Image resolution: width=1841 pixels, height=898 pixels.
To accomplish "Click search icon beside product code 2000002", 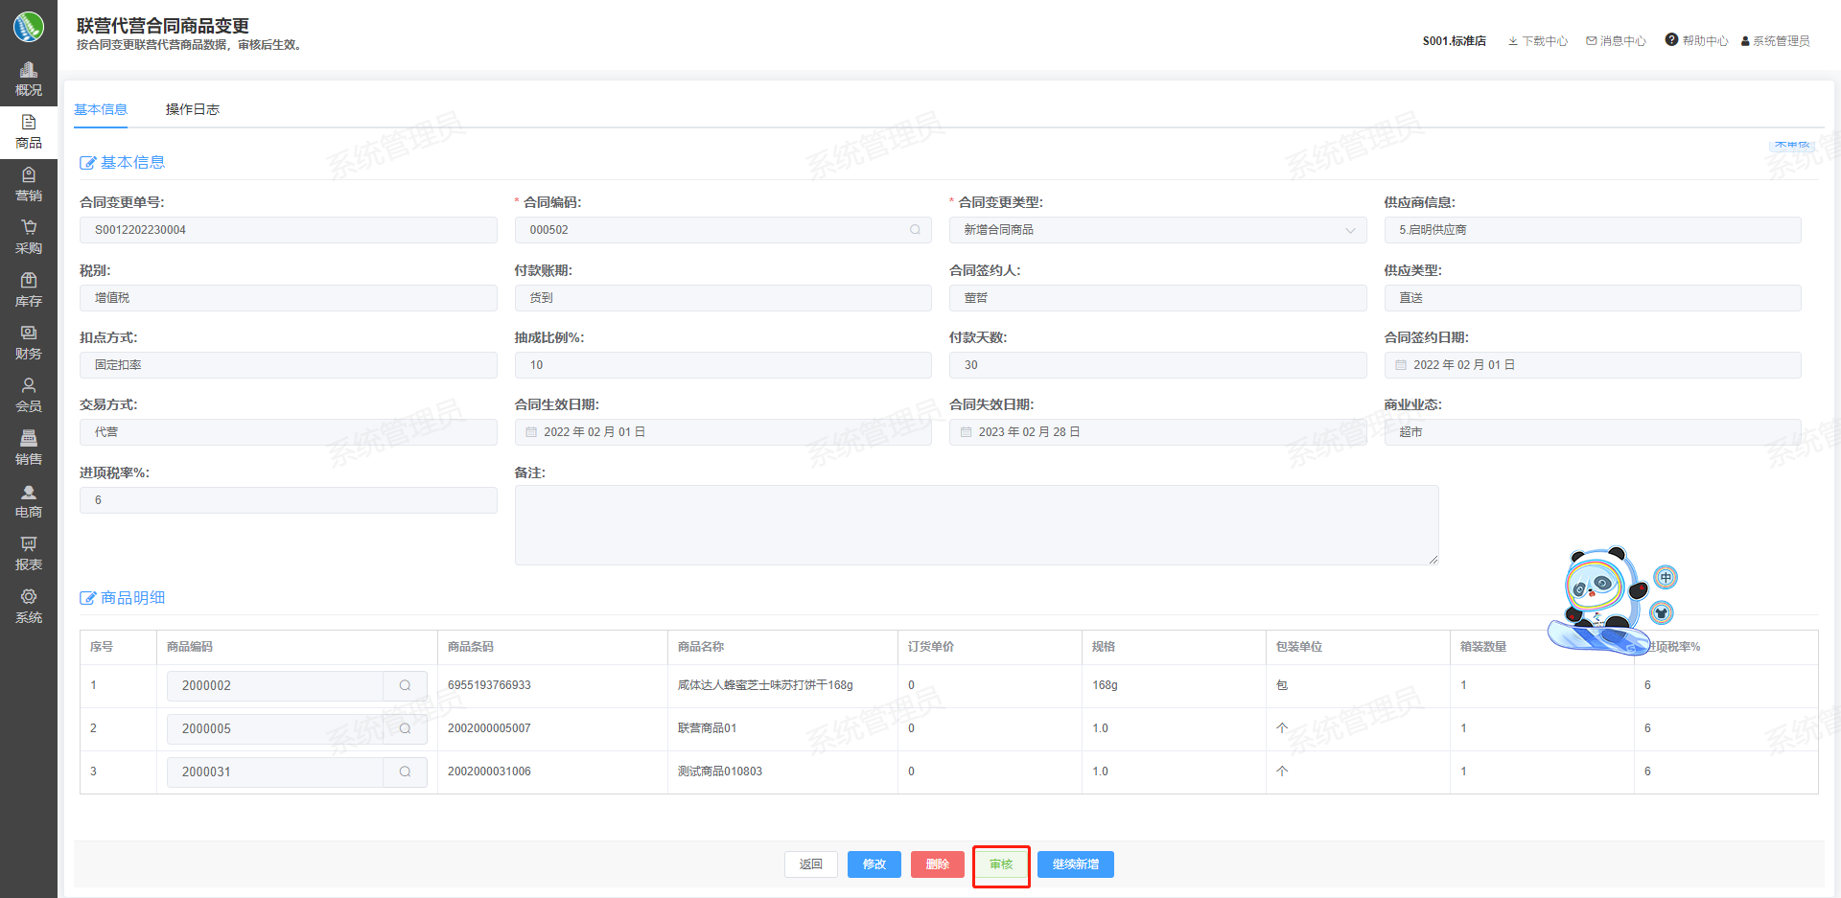I will click(x=405, y=686).
